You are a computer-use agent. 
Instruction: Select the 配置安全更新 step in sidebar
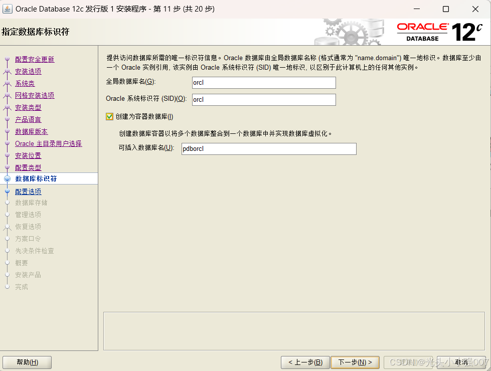click(34, 59)
